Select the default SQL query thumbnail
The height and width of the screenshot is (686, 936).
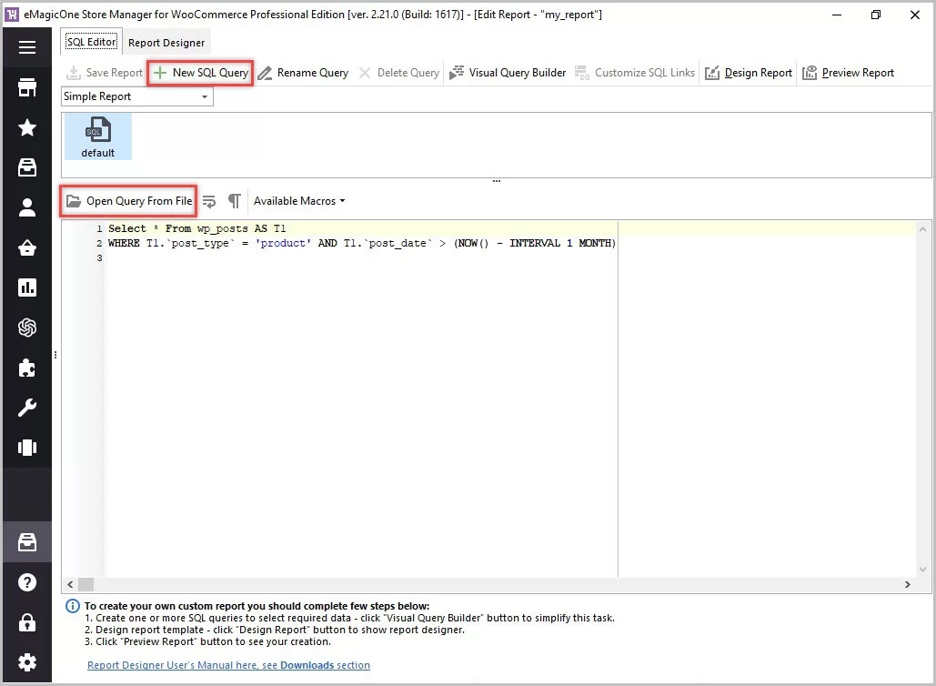coord(97,136)
